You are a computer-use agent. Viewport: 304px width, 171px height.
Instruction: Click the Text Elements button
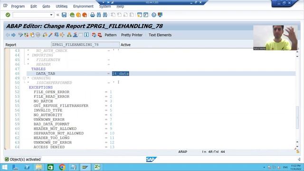coord(160,35)
